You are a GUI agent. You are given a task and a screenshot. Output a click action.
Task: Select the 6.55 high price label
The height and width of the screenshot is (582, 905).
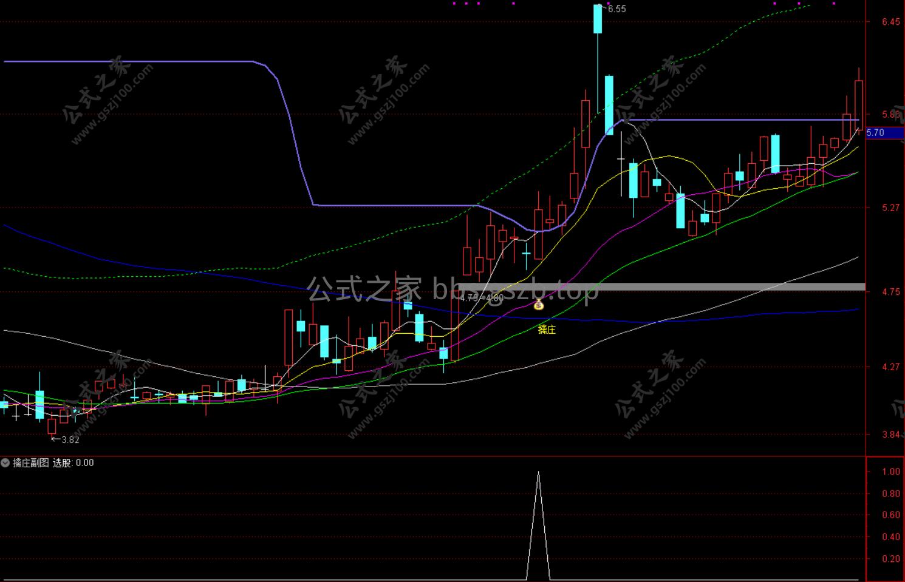click(x=616, y=9)
